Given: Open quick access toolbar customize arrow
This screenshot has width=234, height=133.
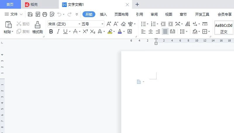Looking at the screenshot, I should [77, 14].
